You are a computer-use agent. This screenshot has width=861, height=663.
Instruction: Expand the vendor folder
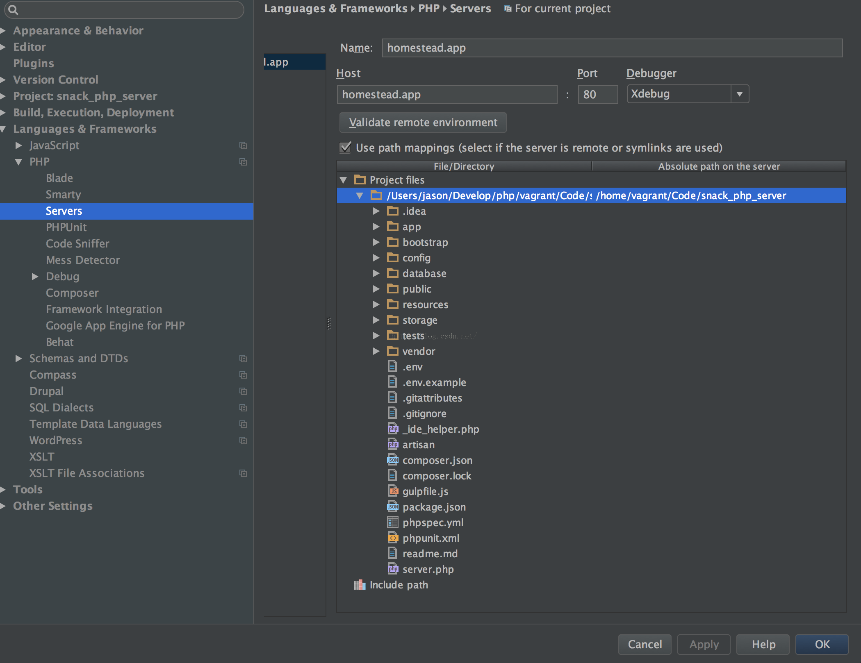point(376,351)
